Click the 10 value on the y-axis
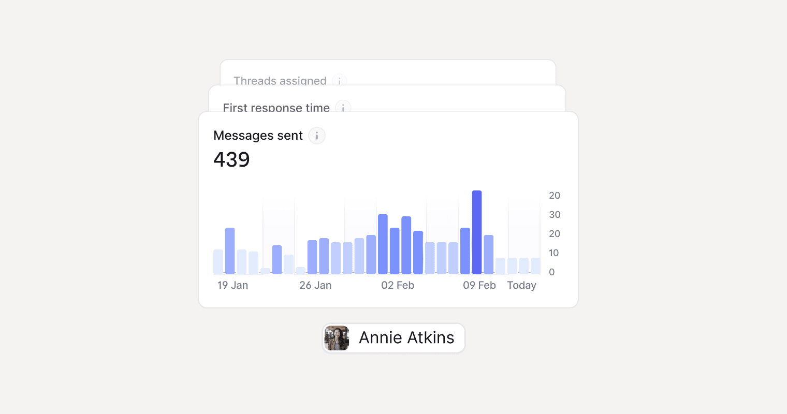787x414 pixels. [554, 253]
